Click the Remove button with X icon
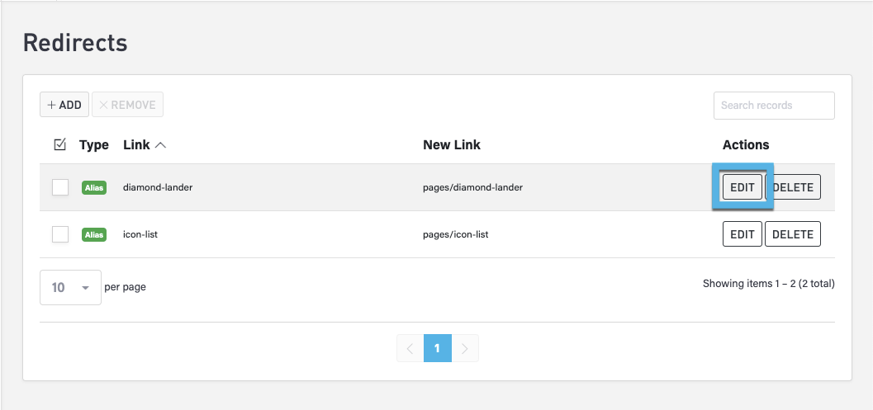This screenshot has width=873, height=410. [x=127, y=105]
